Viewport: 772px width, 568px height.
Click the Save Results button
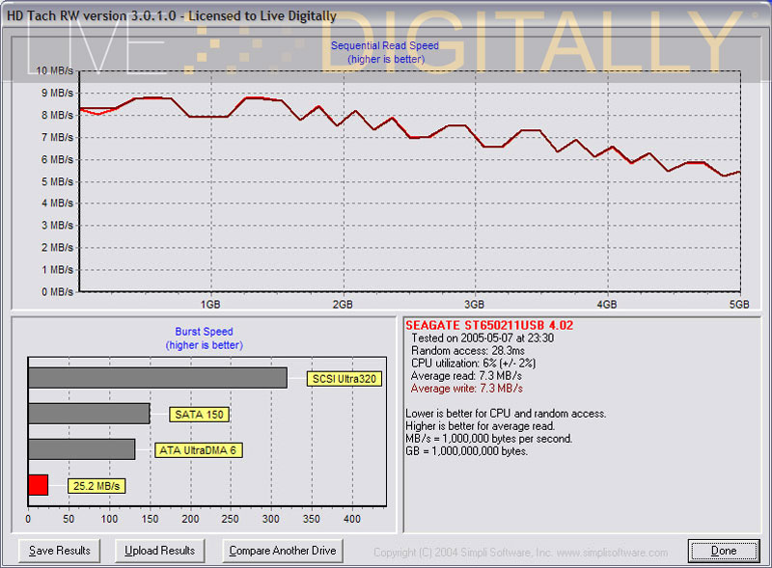coord(59,551)
